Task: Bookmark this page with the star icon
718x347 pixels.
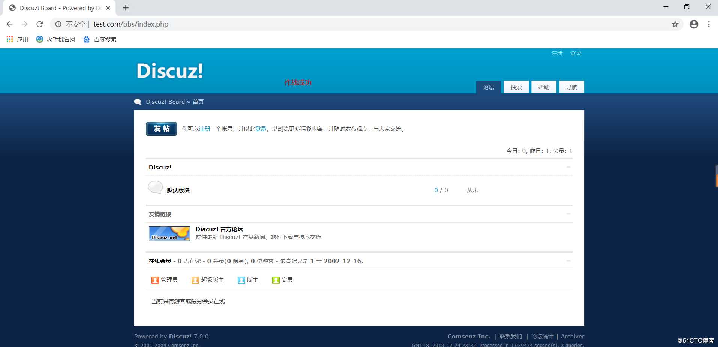Action: [x=675, y=24]
